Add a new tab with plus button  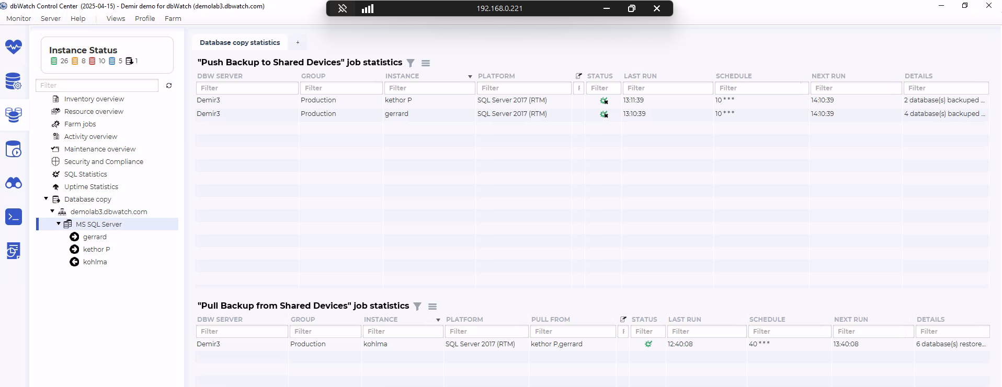(298, 43)
